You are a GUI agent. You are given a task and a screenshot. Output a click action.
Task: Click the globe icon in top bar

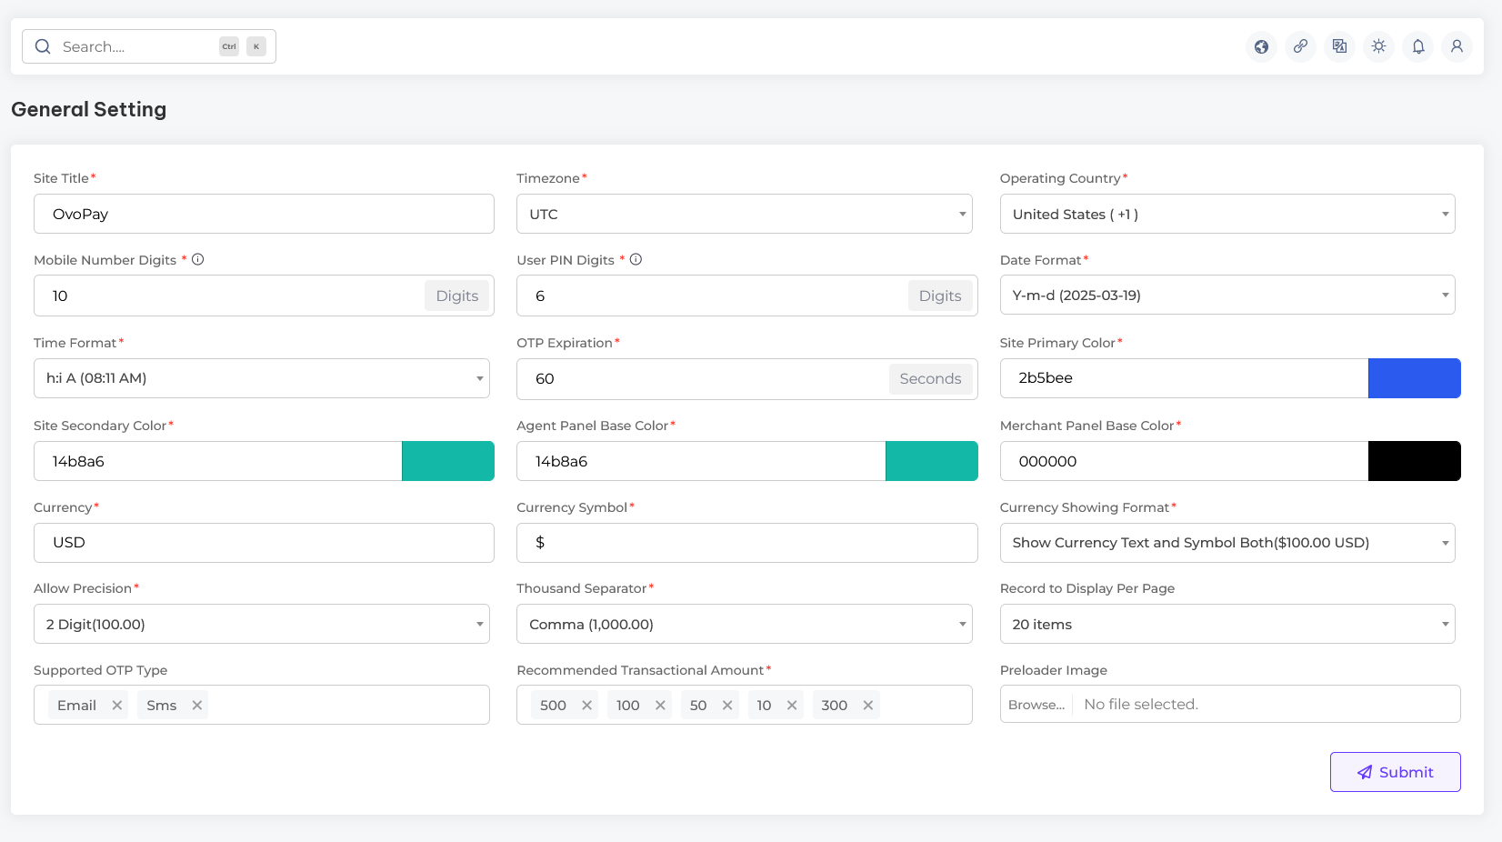(1261, 46)
